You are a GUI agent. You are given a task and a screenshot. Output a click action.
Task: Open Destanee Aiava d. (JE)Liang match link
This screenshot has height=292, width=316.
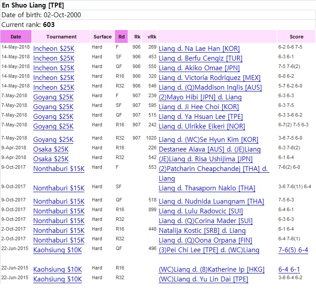point(209,149)
